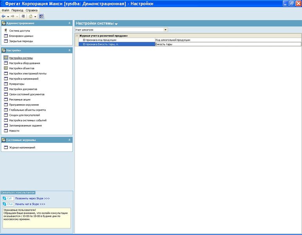Image resolution: width=302 pixels, height=235 pixels.
Task: Open the Back history dropdown arrow
Action: coord(8,16)
